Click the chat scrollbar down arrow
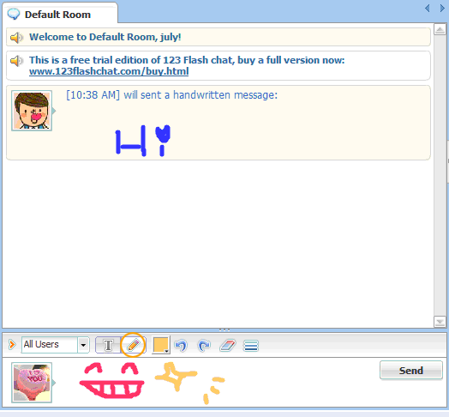The width and height of the screenshot is (449, 417). pos(440,322)
